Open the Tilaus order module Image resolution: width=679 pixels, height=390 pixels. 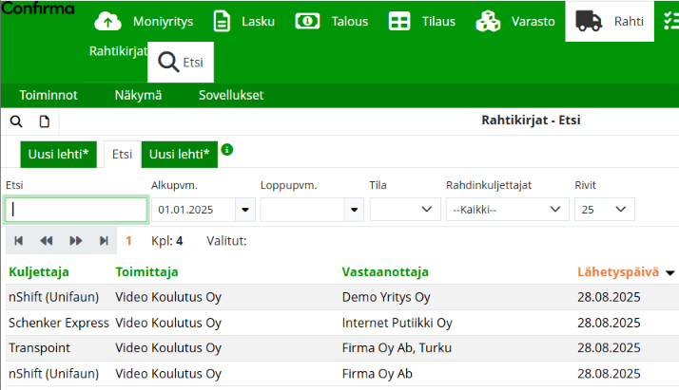click(x=428, y=21)
